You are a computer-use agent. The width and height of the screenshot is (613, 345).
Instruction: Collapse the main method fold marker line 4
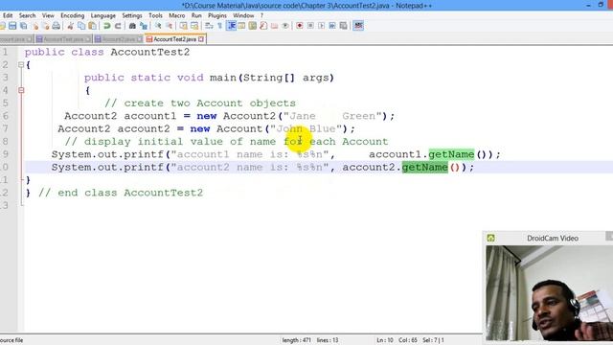point(21,90)
